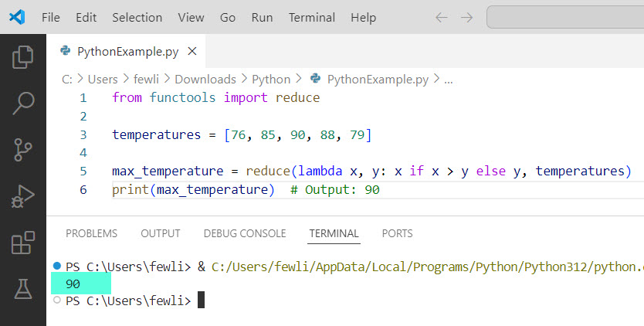Go forward with the right arrow

coord(466,18)
